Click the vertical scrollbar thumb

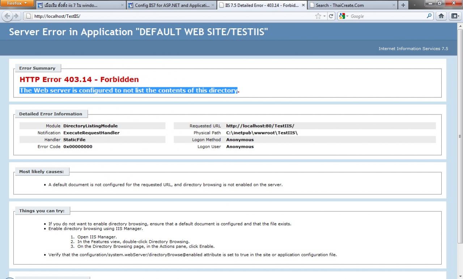tap(460, 136)
